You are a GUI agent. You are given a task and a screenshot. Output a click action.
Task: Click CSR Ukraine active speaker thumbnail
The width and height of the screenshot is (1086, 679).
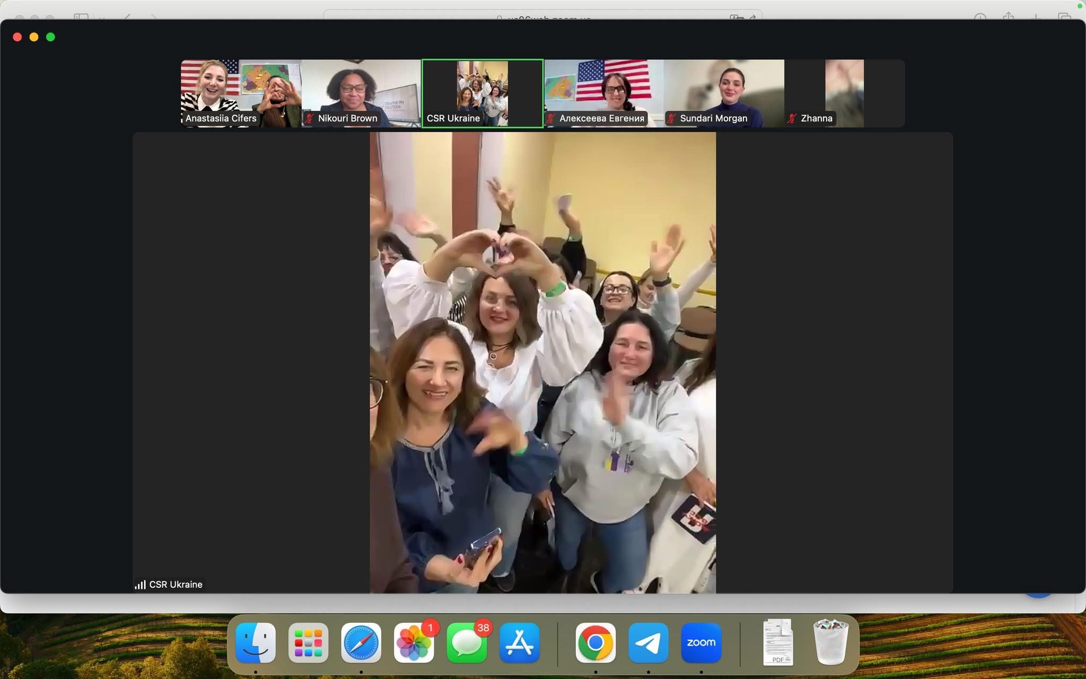(x=482, y=93)
